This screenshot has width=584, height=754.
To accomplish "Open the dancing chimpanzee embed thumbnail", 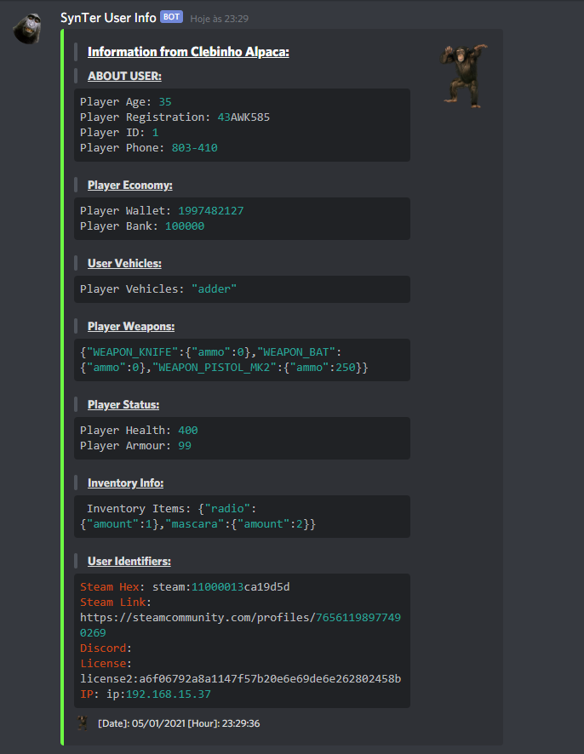I will pos(463,76).
